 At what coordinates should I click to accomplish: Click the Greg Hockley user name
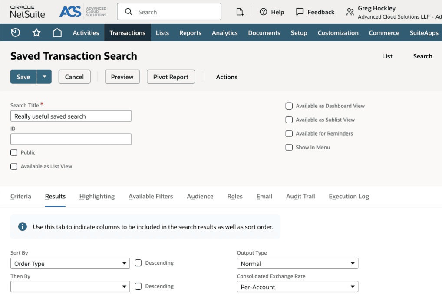(x=376, y=8)
